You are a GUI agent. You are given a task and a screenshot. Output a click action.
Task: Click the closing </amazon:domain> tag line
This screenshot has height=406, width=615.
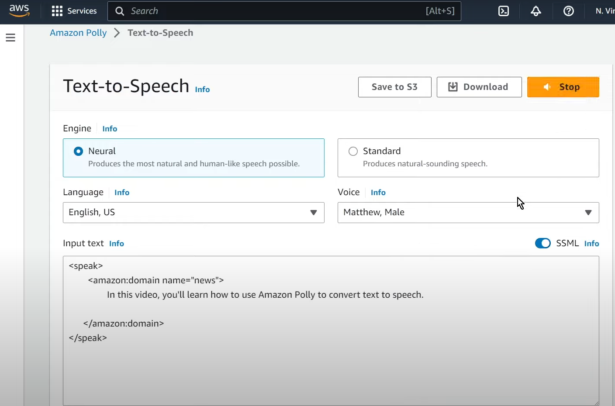pos(124,323)
